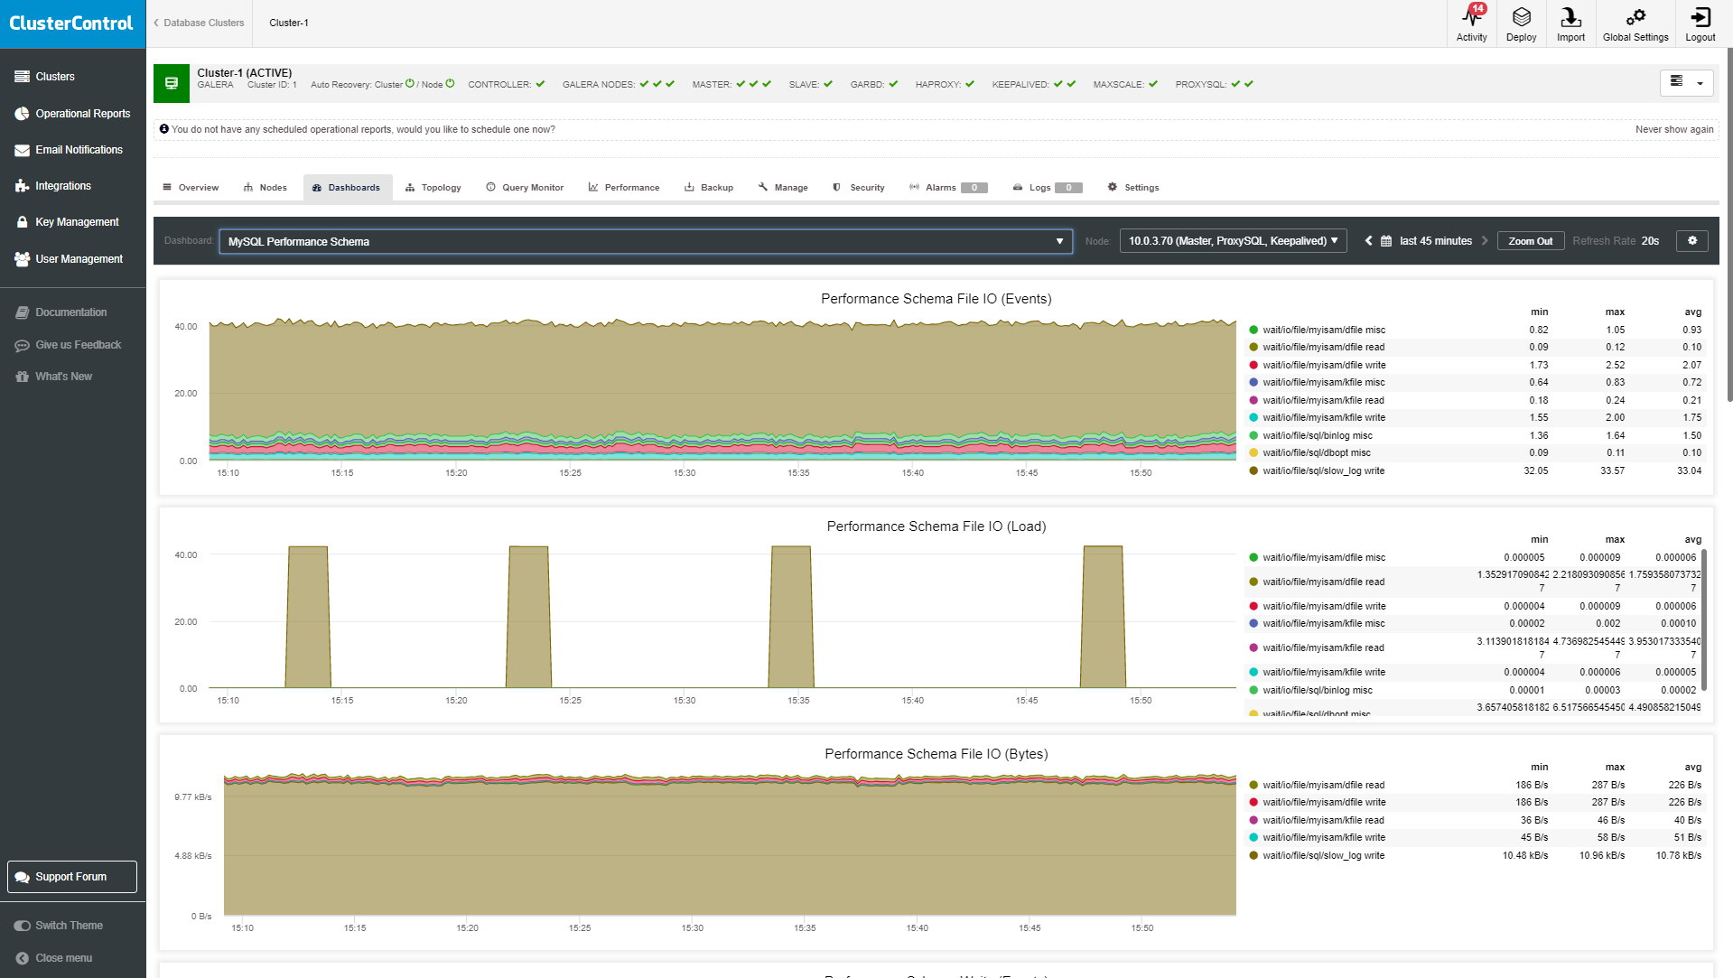Toggle kfile read series in Bytes legend
Viewport: 1733px width, 978px height.
pyautogui.click(x=1324, y=820)
